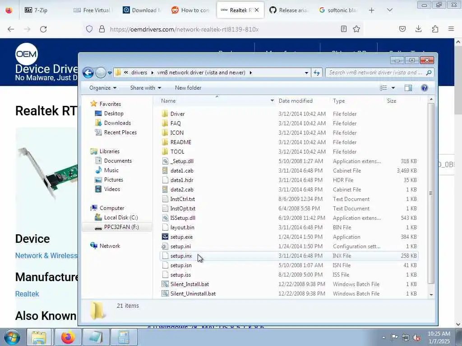The image size is (462, 346).
Task: Click the Windows Start button
Action: 12,337
